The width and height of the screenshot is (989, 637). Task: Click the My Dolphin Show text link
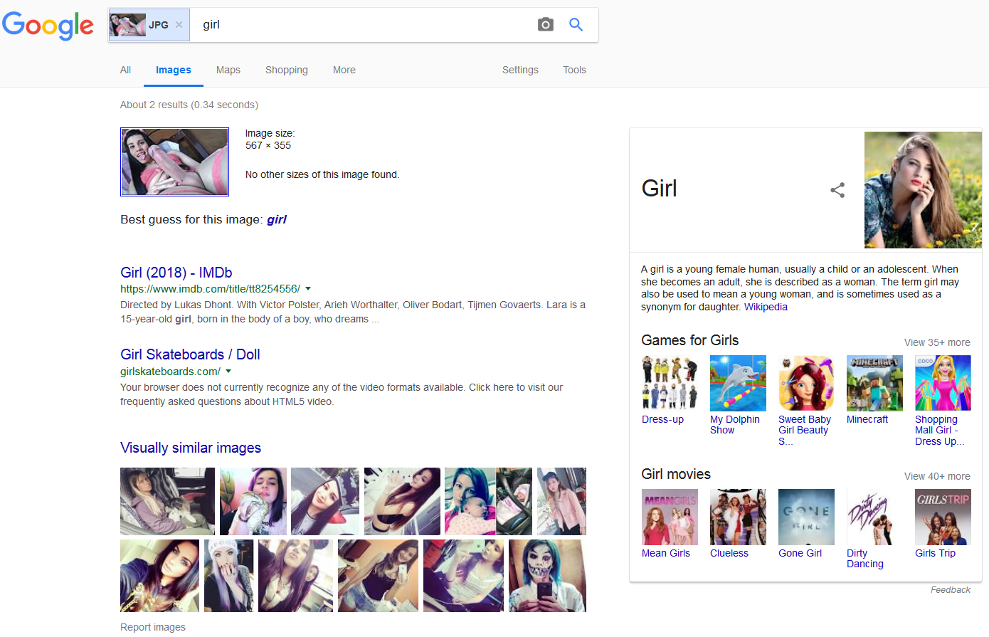pos(735,425)
